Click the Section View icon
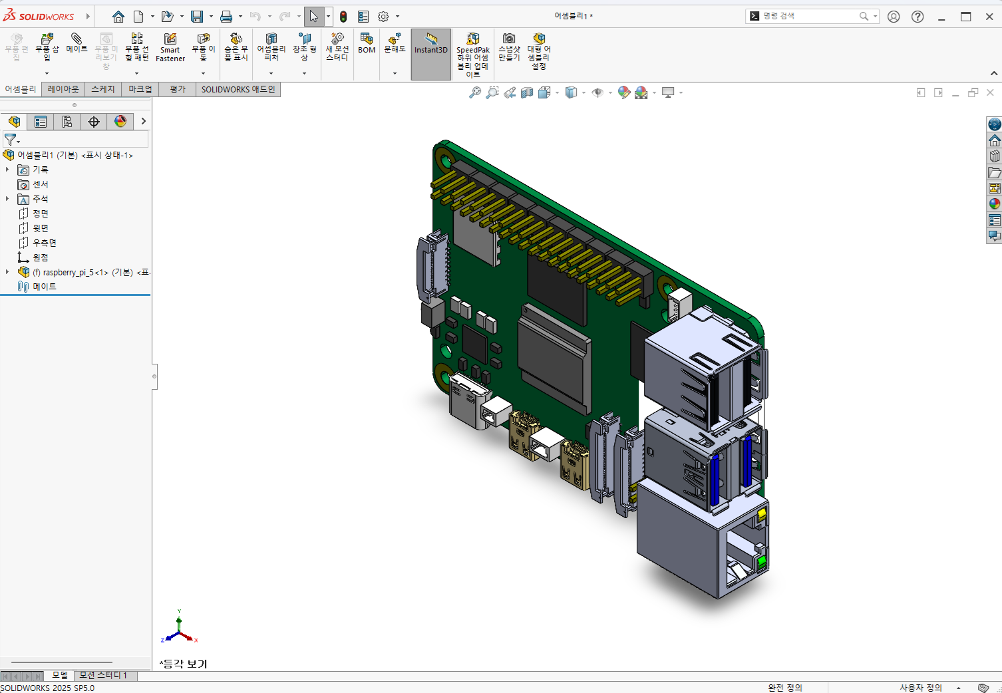The height and width of the screenshot is (693, 1002). point(527,92)
